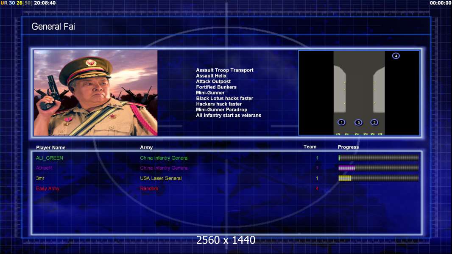Select player name 3mr
Screen dimensions: 452x254
(40, 178)
